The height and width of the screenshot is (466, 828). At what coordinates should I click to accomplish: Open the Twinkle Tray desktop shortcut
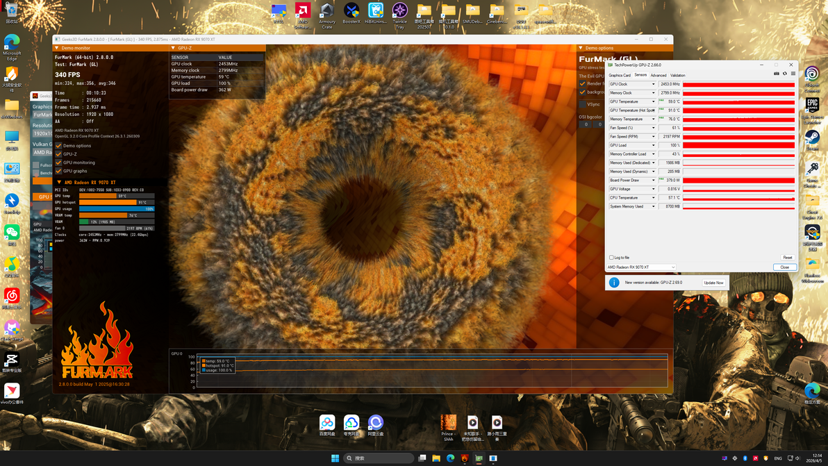(399, 16)
